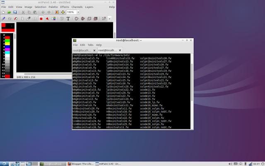Viewport: 265px width, 166px height.
Task: Pick yellow palette color 3
Action: [x=7, y=44]
